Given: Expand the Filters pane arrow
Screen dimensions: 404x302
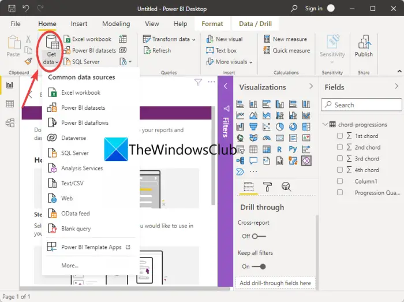Looking at the screenshot, I should pos(226,86).
